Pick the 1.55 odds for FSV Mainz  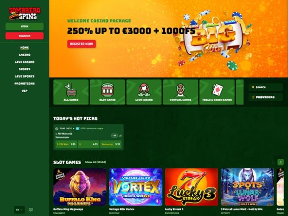66,144
